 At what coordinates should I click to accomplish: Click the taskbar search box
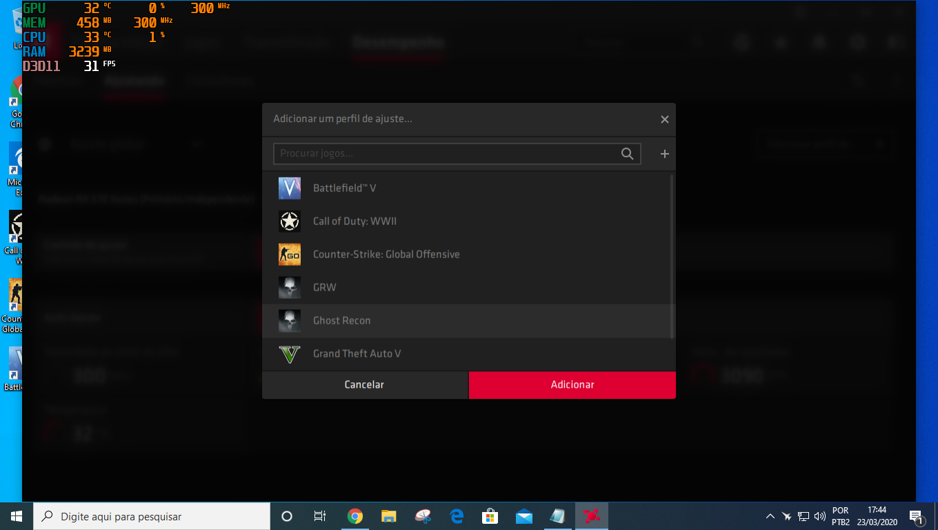pyautogui.click(x=152, y=516)
